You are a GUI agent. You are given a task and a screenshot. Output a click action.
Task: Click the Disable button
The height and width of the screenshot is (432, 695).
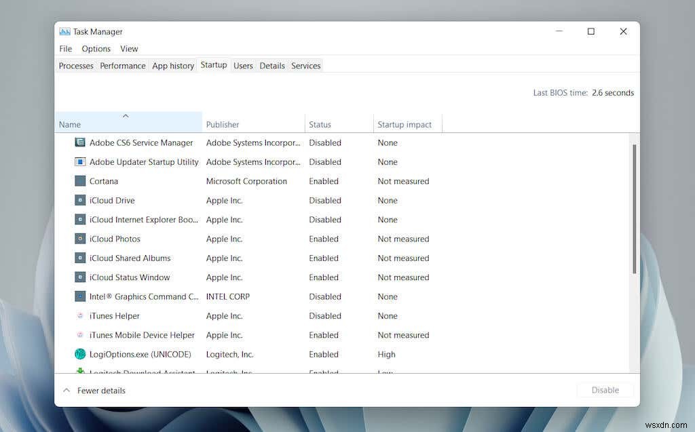pyautogui.click(x=604, y=390)
